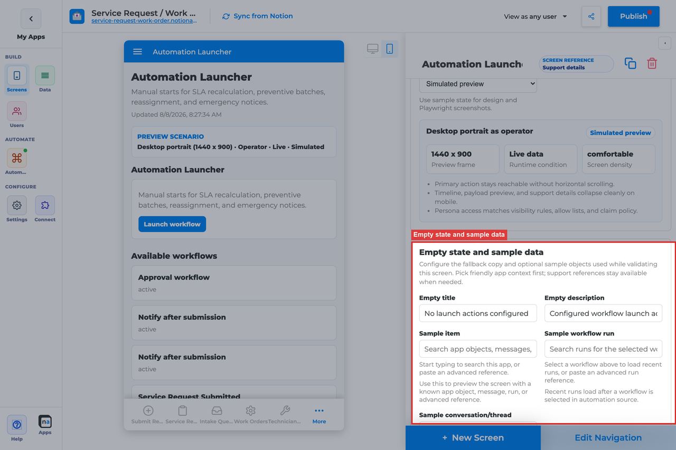676x450 pixels.
Task: Open the Users section
Action: (x=17, y=115)
